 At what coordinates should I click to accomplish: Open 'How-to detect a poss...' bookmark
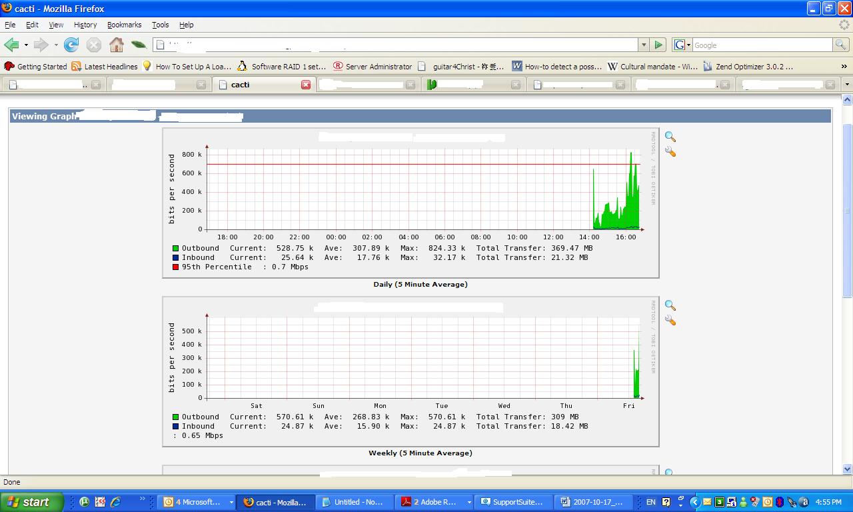[557, 66]
